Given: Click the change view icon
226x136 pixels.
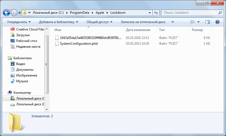Looking at the screenshot, I should pyautogui.click(x=193, y=22).
